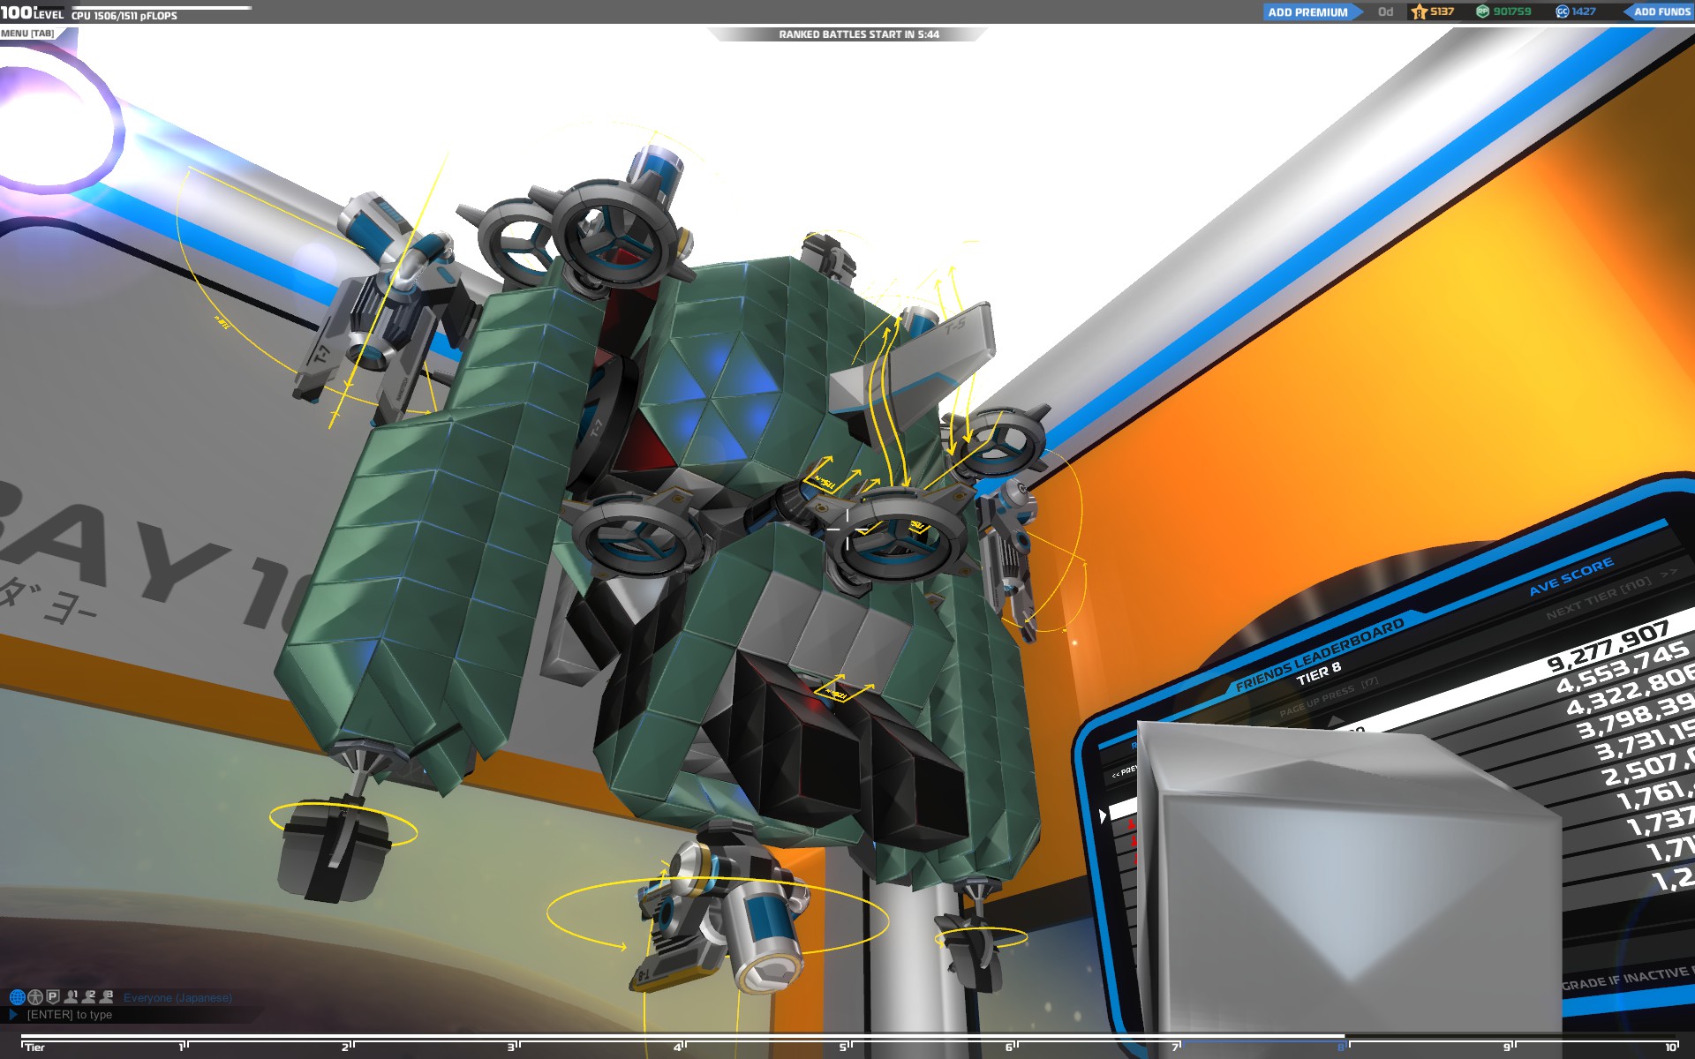Click the 'Everyone (Japanese)' channel label
The image size is (1695, 1059).
click(177, 998)
